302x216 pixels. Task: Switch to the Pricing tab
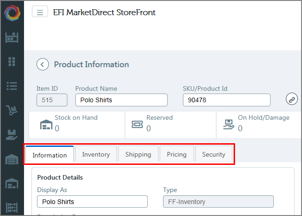pos(176,154)
